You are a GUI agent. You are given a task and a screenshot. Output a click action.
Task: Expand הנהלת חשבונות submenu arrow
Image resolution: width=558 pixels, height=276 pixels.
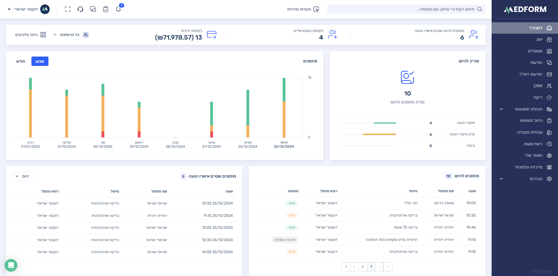click(501, 109)
